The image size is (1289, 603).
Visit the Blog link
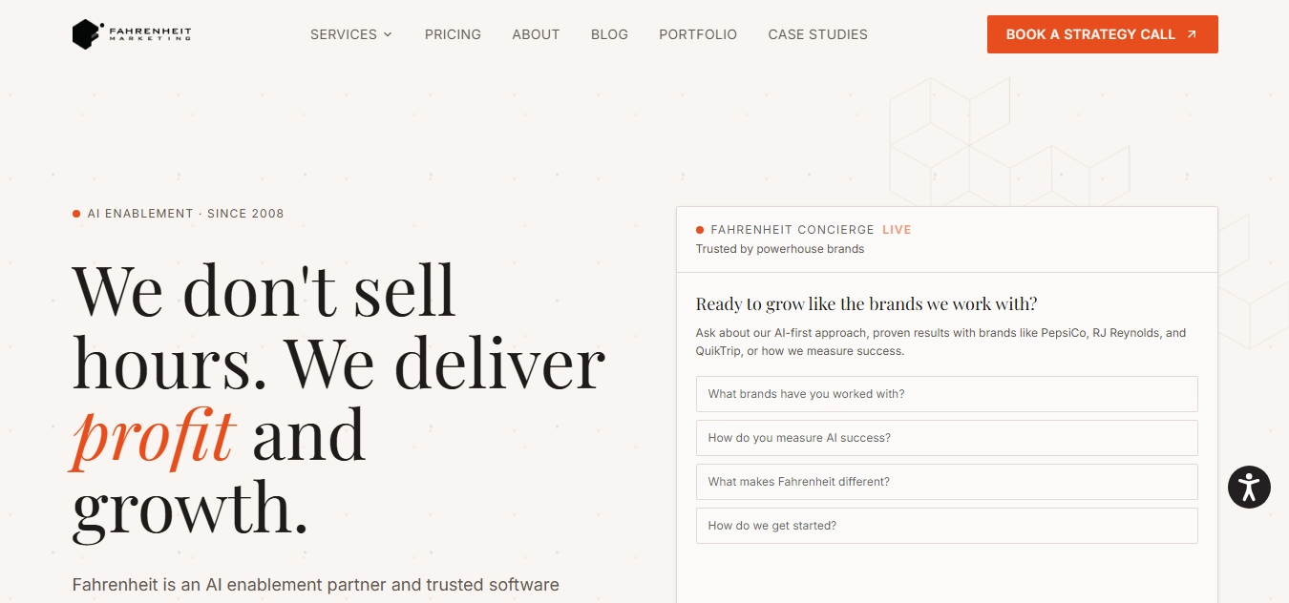pyautogui.click(x=609, y=34)
